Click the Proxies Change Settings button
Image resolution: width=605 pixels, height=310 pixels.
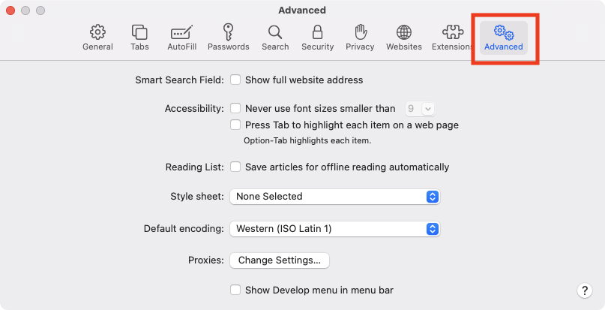pyautogui.click(x=280, y=260)
